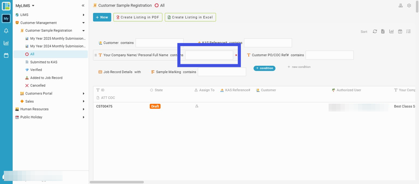419x184 pixels.
Task: Open My Year 2025 Monthly Submission view
Action: pyautogui.click(x=56, y=39)
